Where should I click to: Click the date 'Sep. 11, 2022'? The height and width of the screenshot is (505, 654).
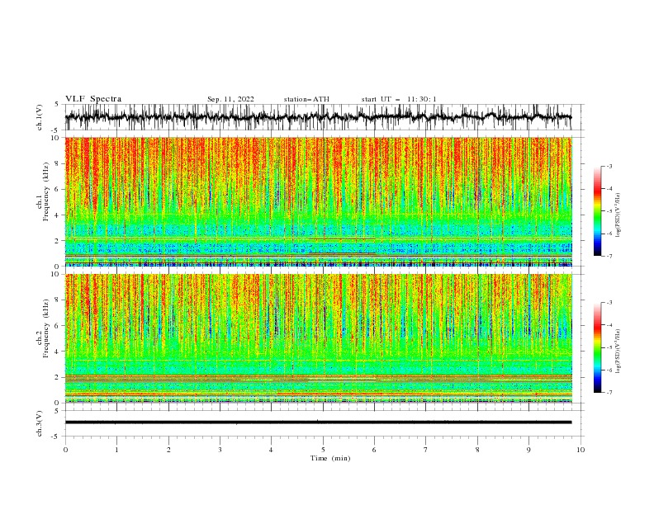tap(230, 99)
